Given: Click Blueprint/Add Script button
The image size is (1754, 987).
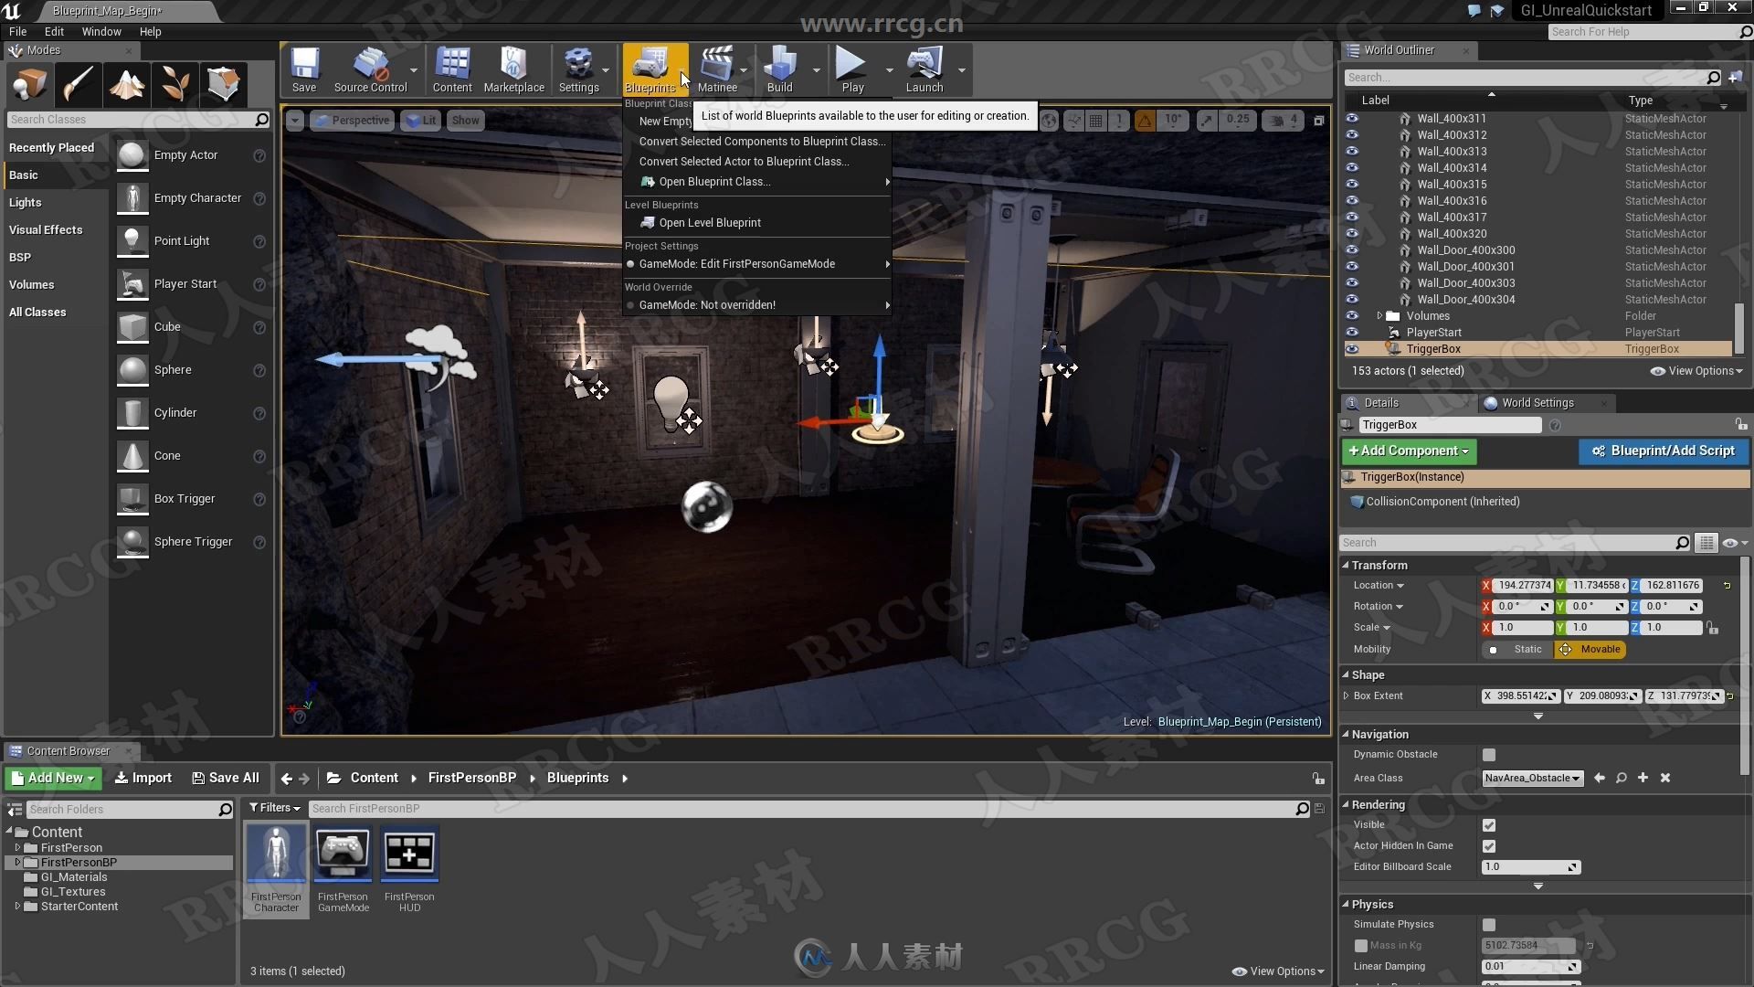Looking at the screenshot, I should [1663, 451].
